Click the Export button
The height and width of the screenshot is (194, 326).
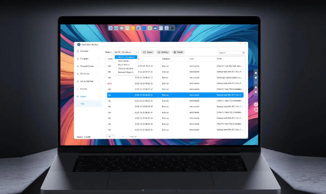tap(148, 52)
